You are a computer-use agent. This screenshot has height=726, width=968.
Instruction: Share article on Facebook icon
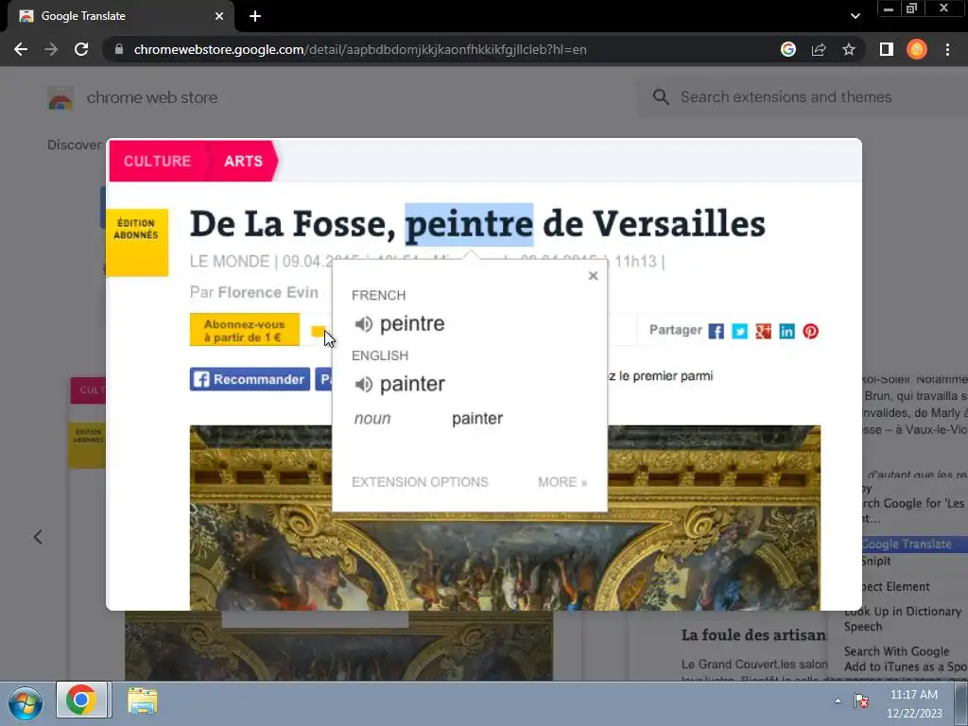point(717,332)
